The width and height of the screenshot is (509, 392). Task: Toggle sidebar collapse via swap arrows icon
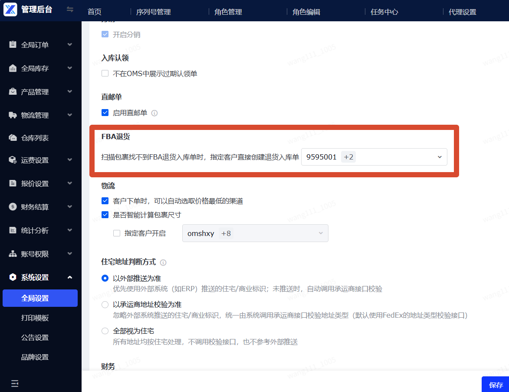point(70,10)
